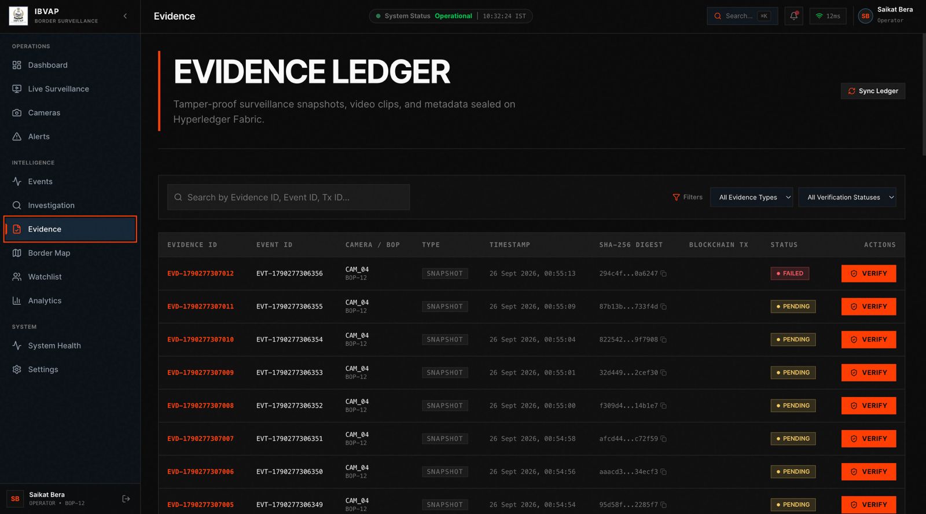This screenshot has height=514, width=926.
Task: Copy digest 294c4f...0a6247
Action: point(664,274)
